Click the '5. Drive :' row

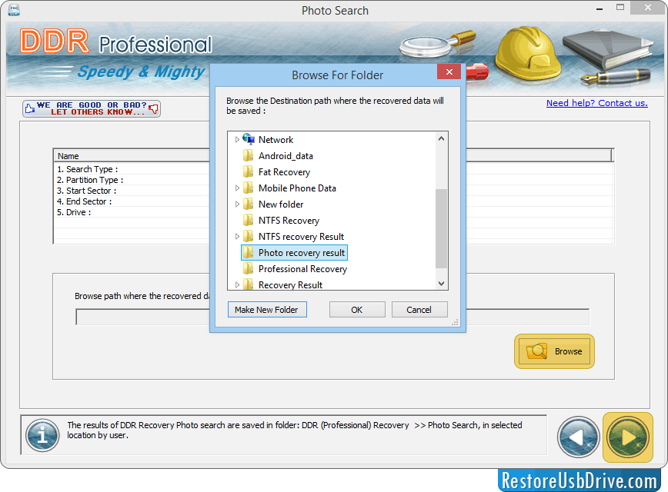pyautogui.click(x=74, y=212)
